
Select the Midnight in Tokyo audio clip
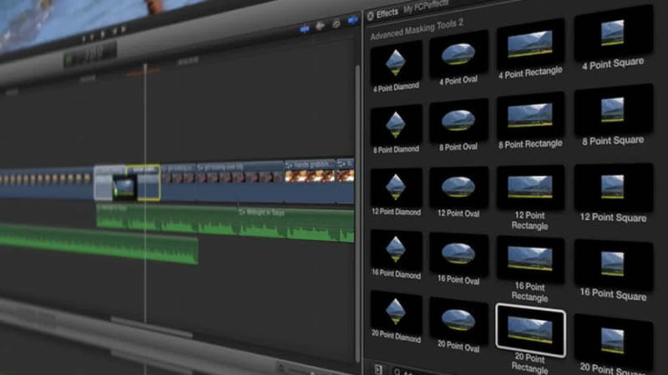(x=225, y=222)
